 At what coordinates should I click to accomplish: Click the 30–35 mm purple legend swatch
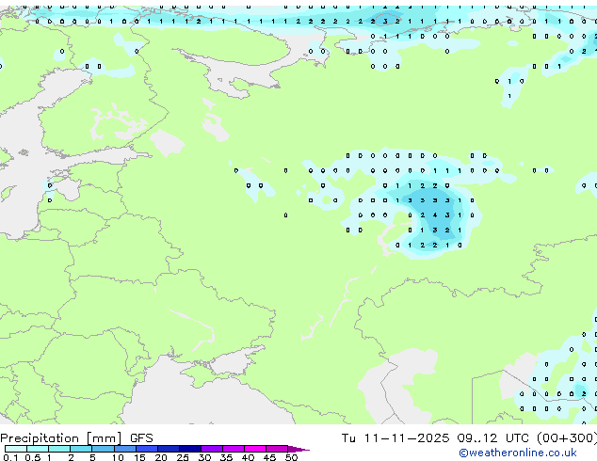point(211,449)
